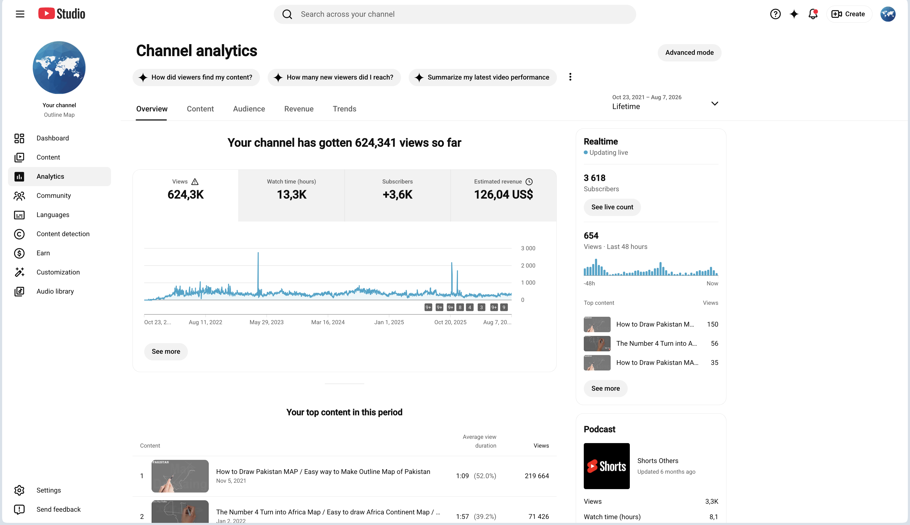
Task: Open the hamburger navigation menu
Action: coord(20,14)
